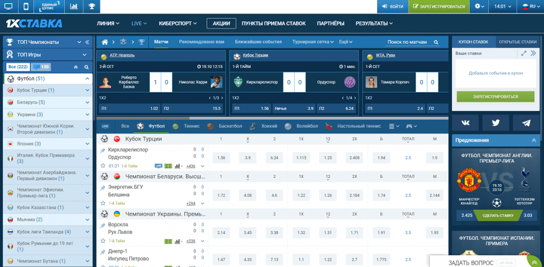
Task: Open the mobile apps phone icon
Action: click(25, 6)
